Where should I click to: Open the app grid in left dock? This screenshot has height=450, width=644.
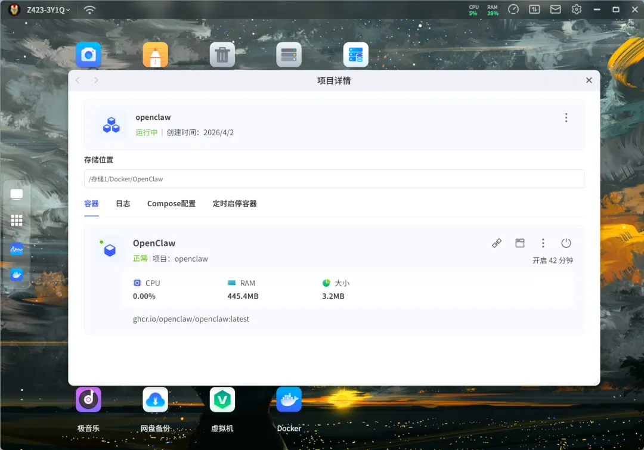click(17, 221)
